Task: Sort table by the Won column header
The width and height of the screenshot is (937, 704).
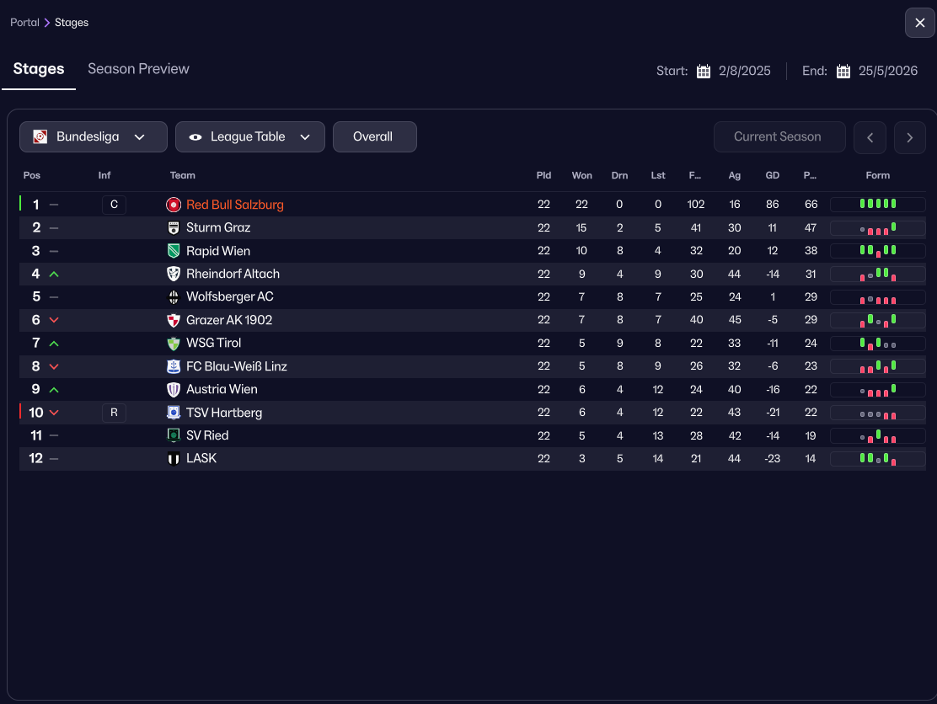Action: click(x=581, y=175)
